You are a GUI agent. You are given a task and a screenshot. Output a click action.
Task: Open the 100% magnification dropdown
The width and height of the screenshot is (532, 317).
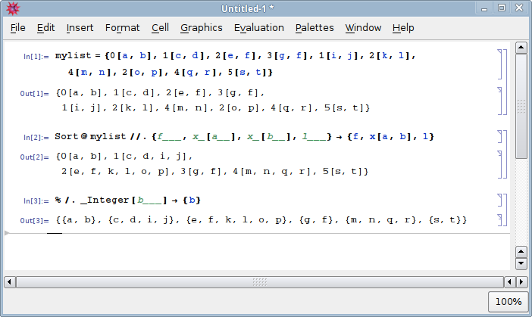pos(509,301)
